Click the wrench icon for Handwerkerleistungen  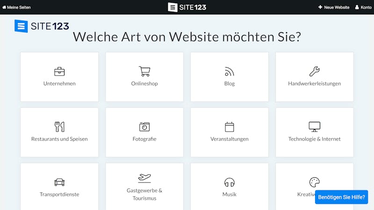point(314,71)
